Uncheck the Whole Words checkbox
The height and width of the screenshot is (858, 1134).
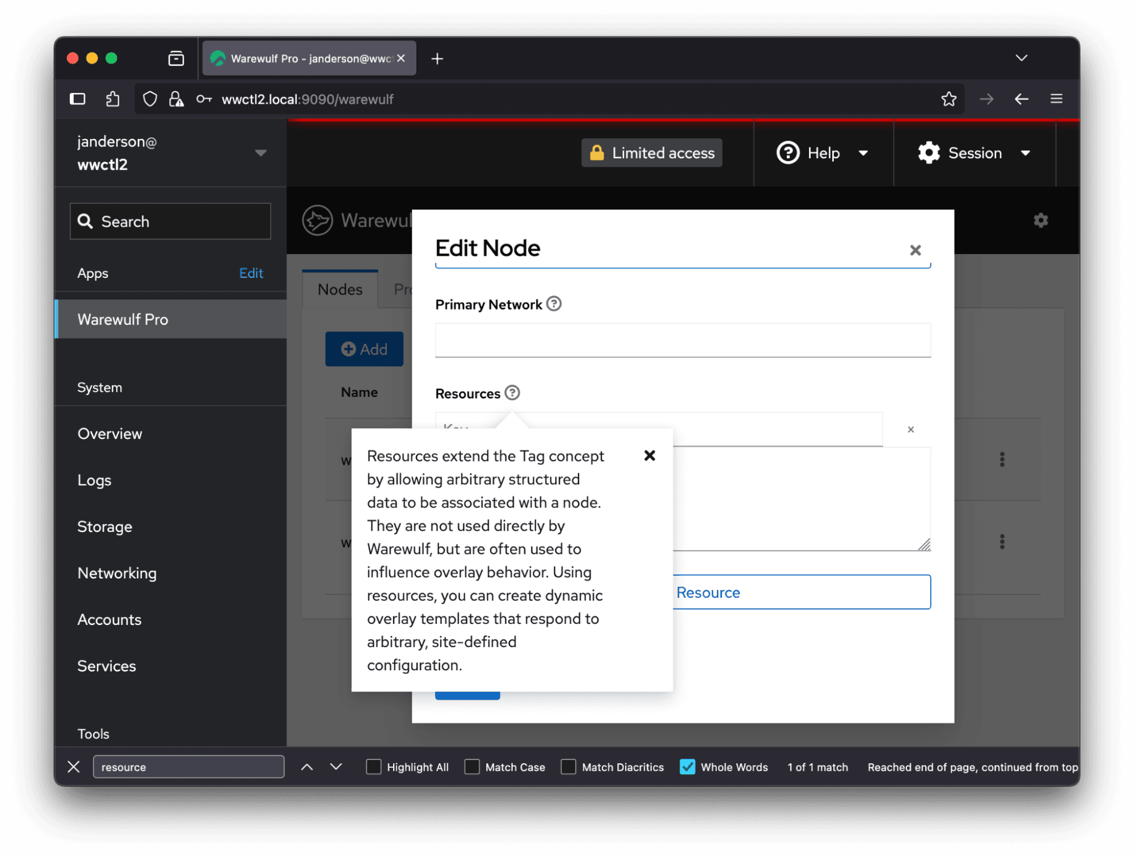click(687, 767)
